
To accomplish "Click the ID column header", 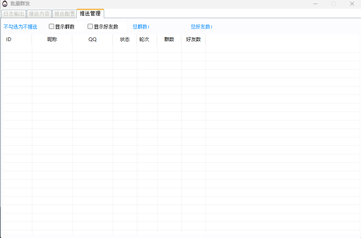I will (x=9, y=39).
